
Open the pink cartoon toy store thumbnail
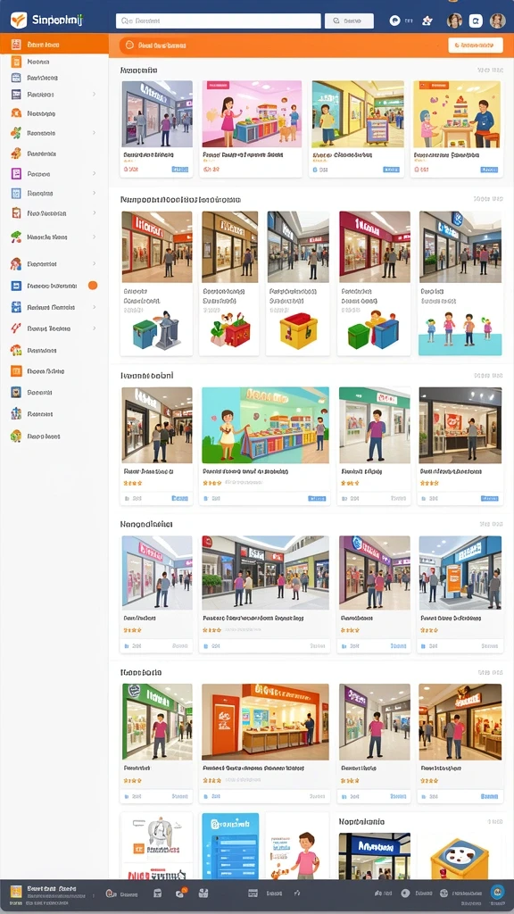252,114
